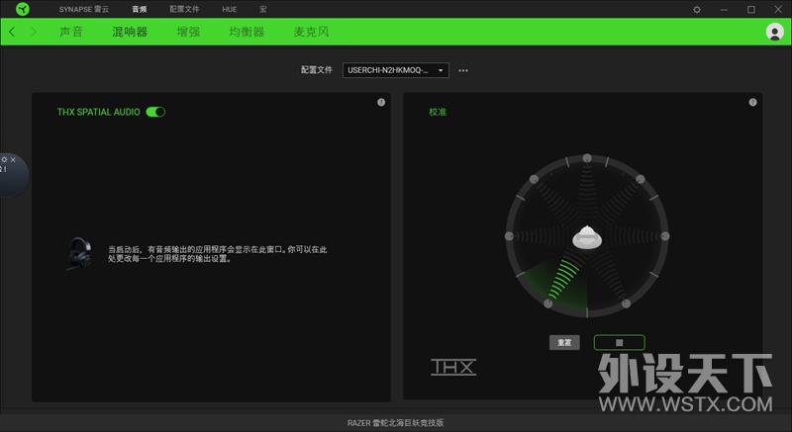792x432 pixels.
Task: Go to the 声音 sub-tab
Action: [x=71, y=32]
